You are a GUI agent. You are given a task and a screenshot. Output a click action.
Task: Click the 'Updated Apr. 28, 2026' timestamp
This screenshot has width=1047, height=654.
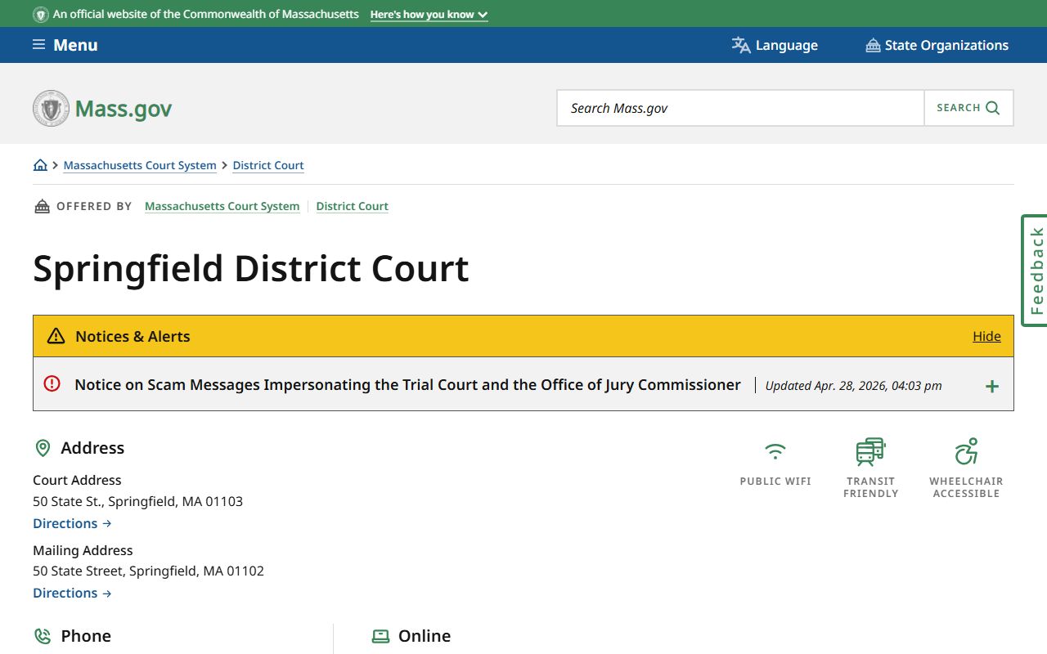point(853,386)
